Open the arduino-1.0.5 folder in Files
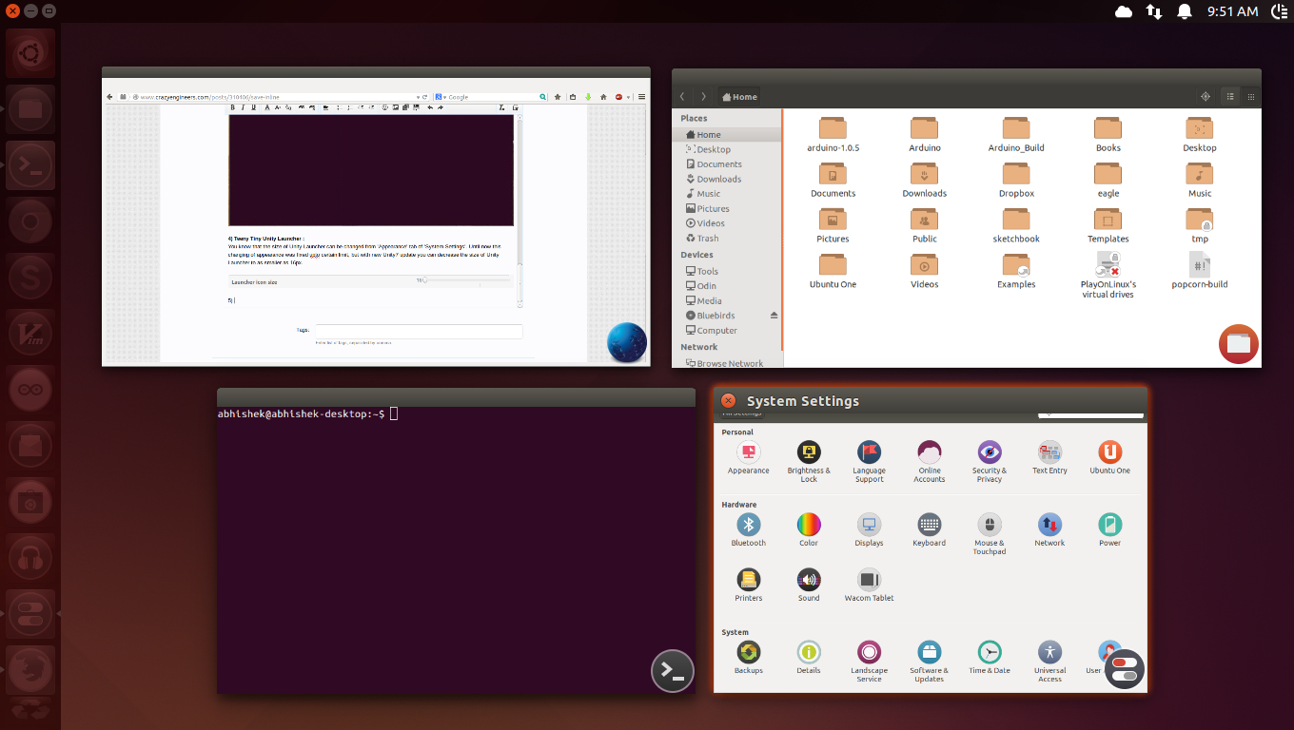 coord(833,134)
